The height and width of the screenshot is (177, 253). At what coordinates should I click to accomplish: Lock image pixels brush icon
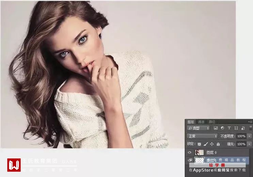(x=206, y=144)
